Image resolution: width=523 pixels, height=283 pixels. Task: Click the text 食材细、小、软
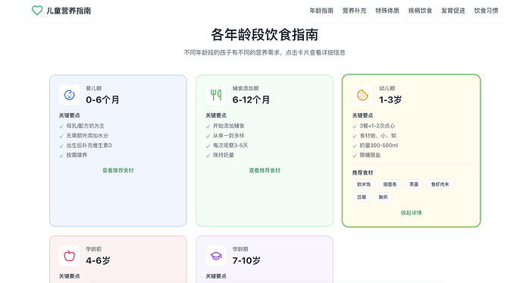coord(378,136)
